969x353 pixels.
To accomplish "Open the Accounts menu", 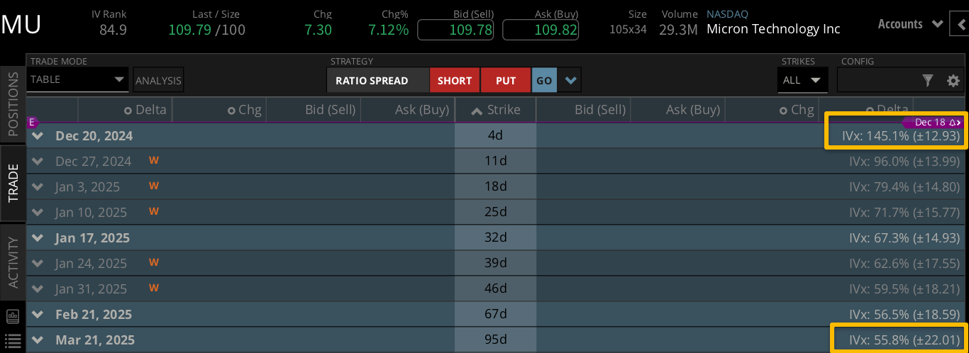I will (x=910, y=24).
